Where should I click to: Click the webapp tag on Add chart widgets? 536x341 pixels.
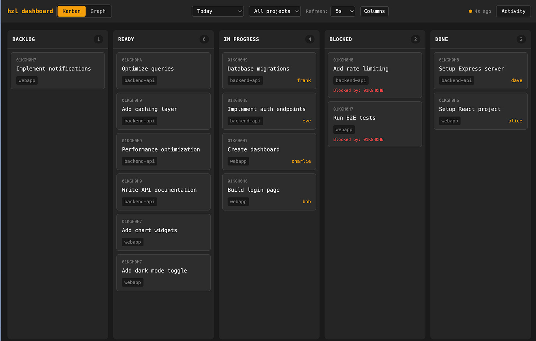click(x=133, y=242)
